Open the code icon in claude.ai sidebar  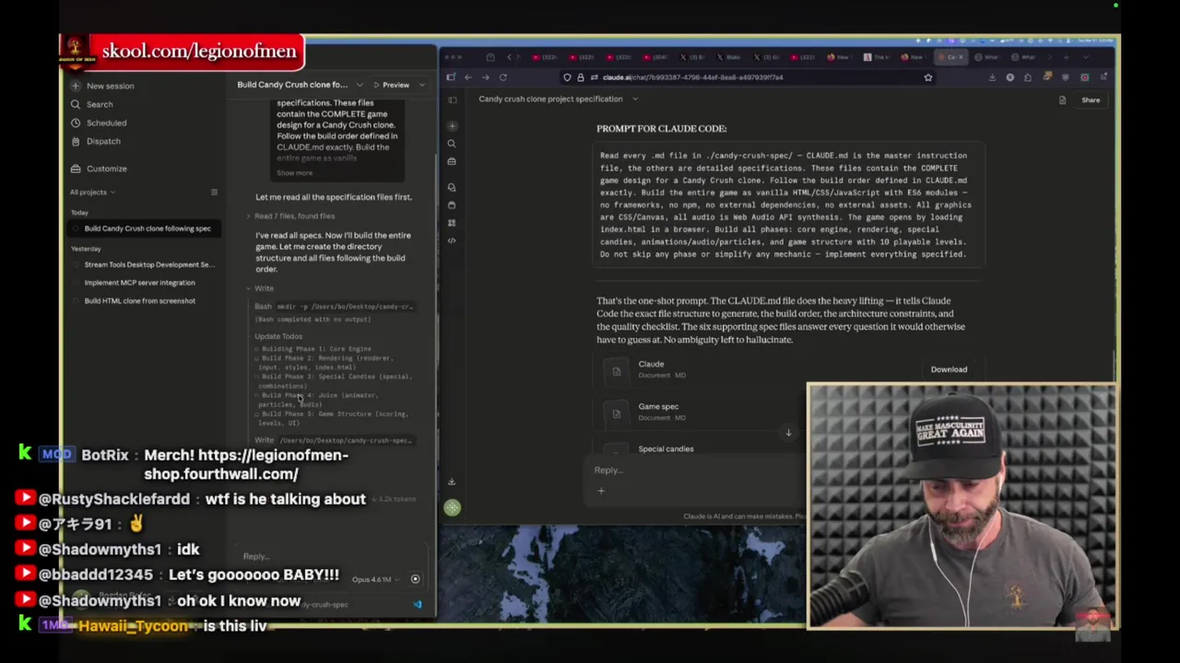pyautogui.click(x=452, y=240)
